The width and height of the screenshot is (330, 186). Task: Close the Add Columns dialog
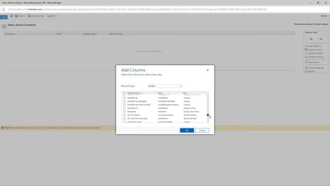[207, 70]
